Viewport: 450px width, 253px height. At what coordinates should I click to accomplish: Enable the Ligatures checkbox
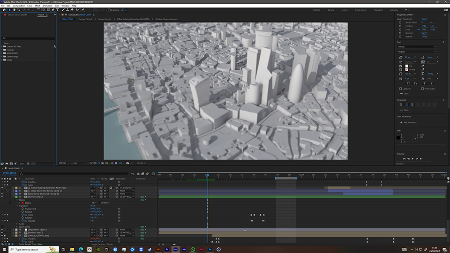tap(401, 89)
